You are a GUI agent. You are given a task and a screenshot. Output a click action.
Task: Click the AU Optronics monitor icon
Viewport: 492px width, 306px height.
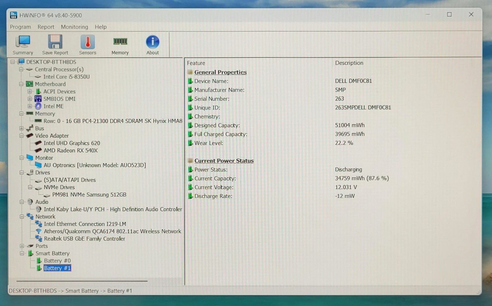coord(38,165)
